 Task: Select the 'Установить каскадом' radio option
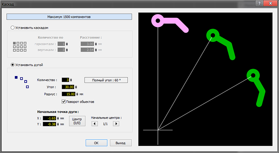click(x=13, y=28)
